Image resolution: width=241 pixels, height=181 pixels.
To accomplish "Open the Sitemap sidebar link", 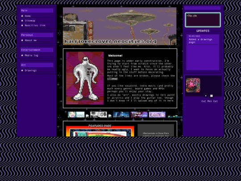I will pos(30,21).
